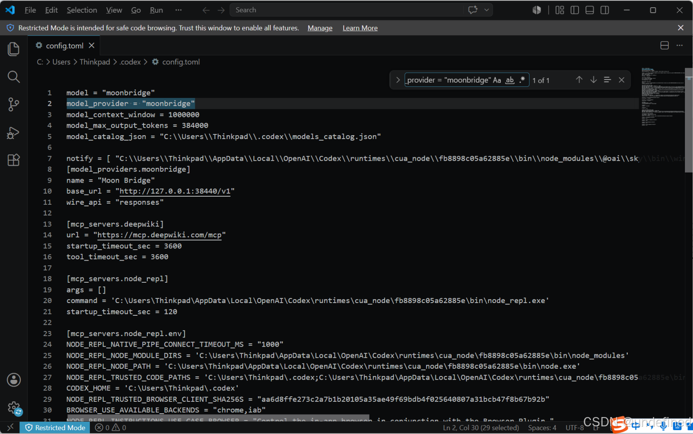693x434 pixels.
Task: Close the config.toml tab
Action: point(91,45)
